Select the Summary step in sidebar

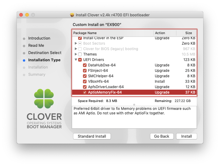click(37, 75)
